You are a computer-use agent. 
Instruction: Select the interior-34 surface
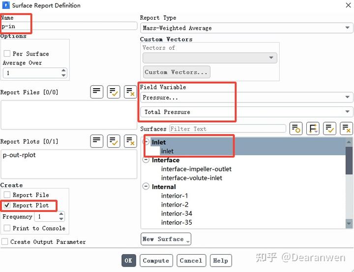[177, 213]
